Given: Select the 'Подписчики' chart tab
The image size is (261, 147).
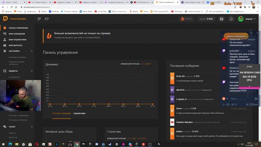Looking at the screenshot, I should [79, 114].
